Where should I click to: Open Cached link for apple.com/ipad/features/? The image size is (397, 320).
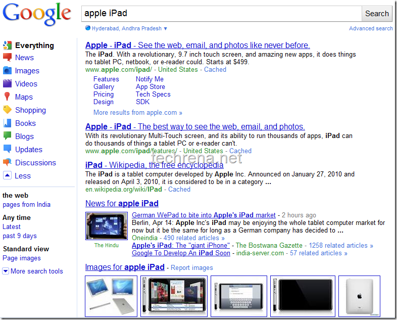[240, 151]
